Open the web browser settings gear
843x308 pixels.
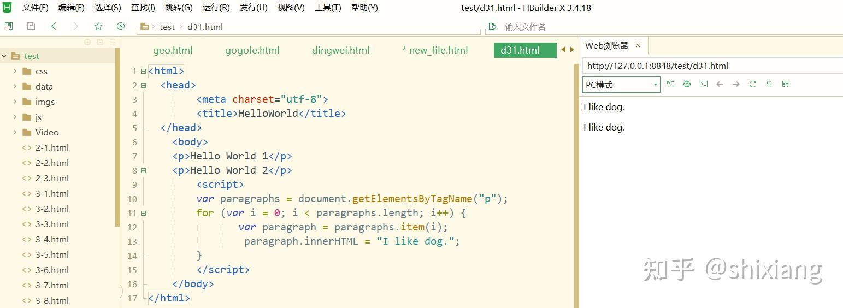tap(687, 84)
